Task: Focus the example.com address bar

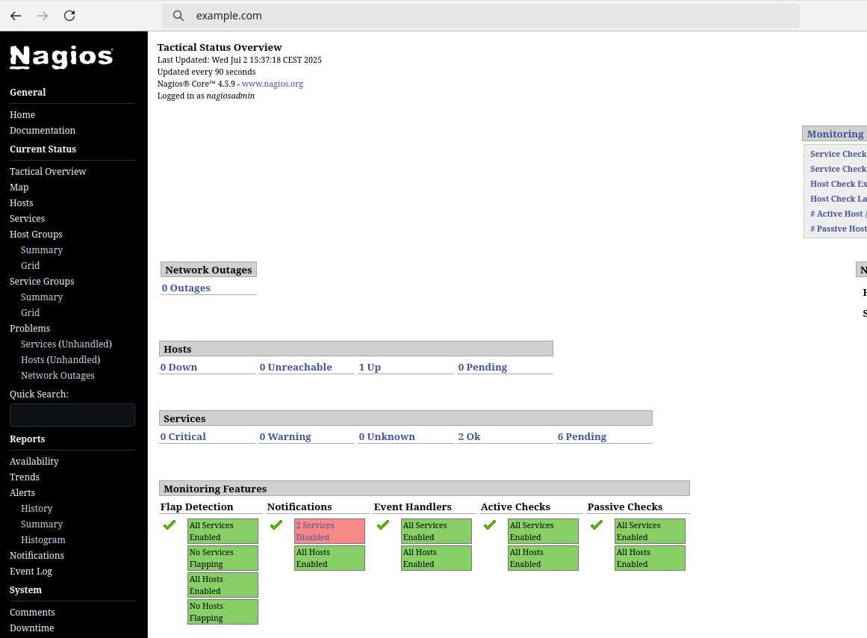Action: [480, 16]
